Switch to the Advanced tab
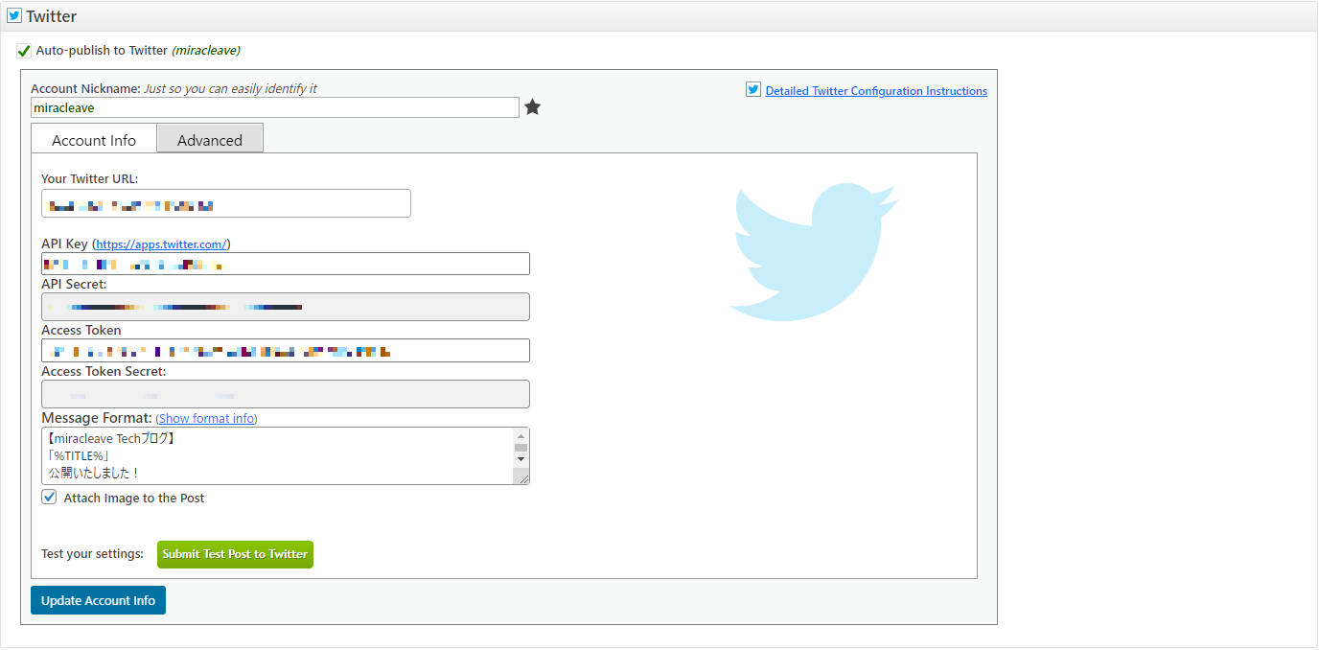Image resolution: width=1319 pixels, height=650 pixels. pos(209,139)
